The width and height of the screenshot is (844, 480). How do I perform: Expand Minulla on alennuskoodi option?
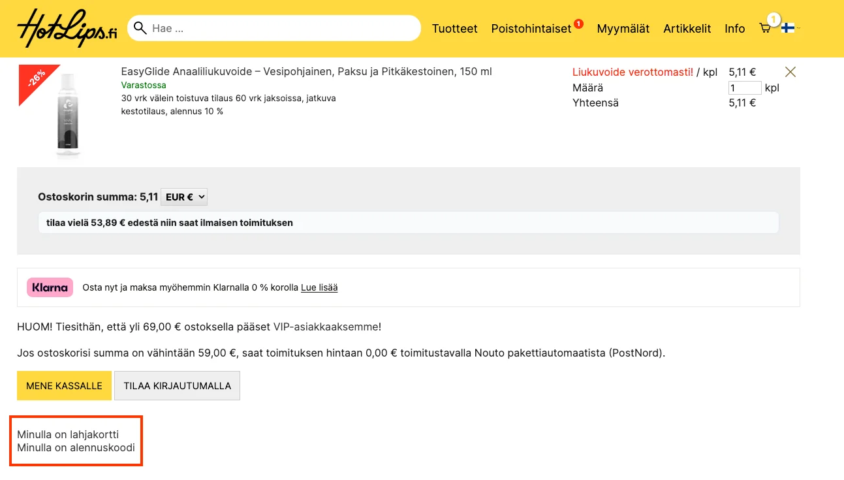pyautogui.click(x=76, y=447)
